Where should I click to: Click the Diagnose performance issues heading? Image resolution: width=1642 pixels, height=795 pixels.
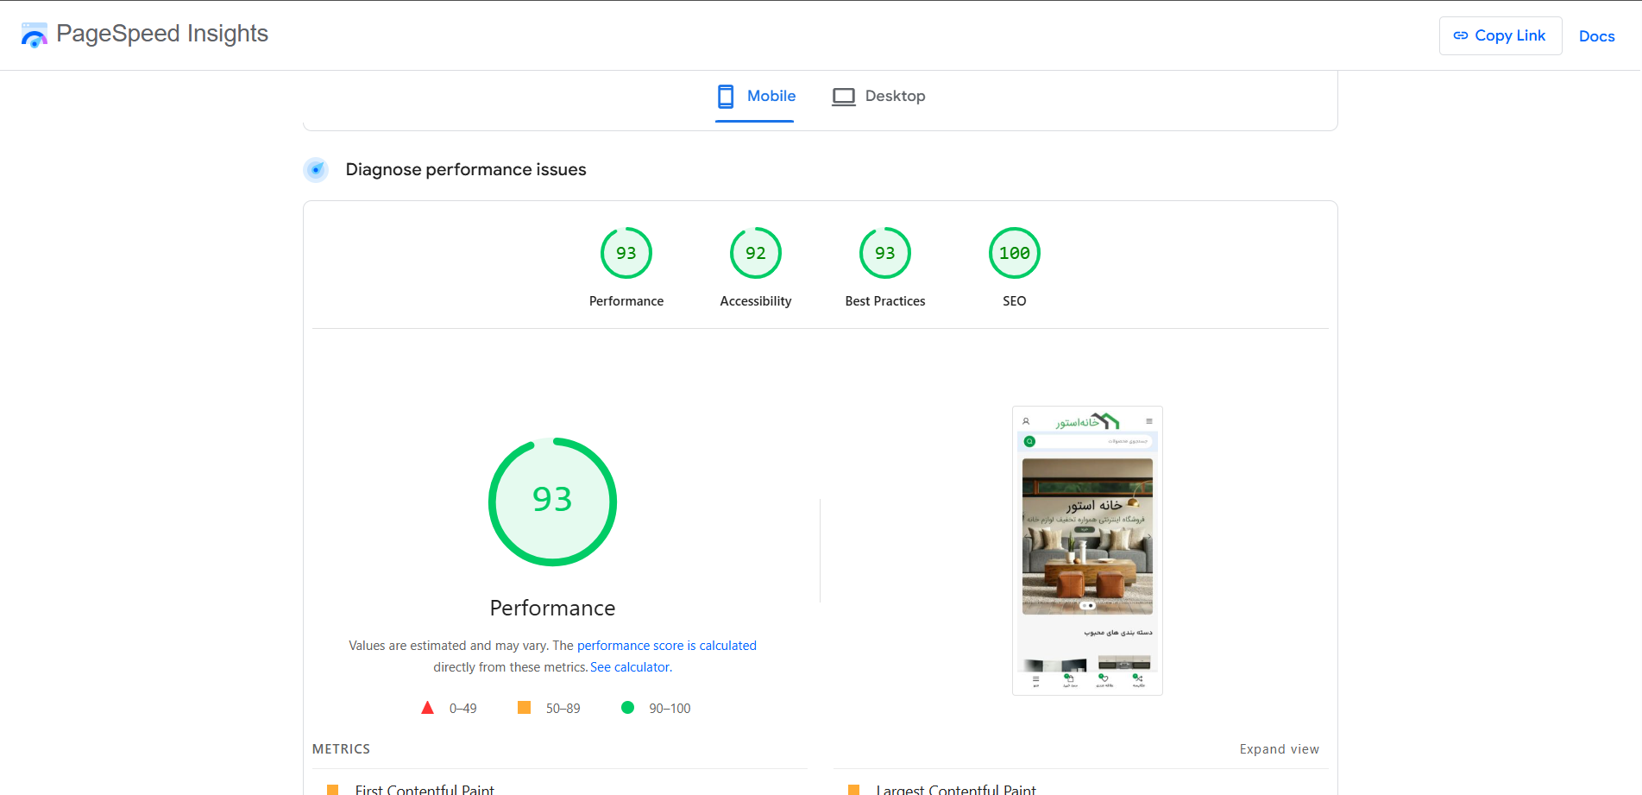[x=466, y=170]
